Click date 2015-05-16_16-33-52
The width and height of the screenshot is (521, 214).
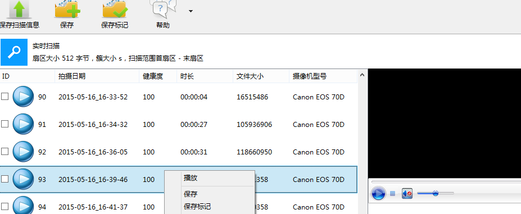click(x=93, y=97)
